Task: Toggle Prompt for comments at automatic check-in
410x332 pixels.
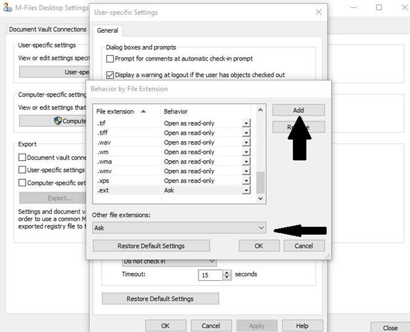Action: point(110,58)
